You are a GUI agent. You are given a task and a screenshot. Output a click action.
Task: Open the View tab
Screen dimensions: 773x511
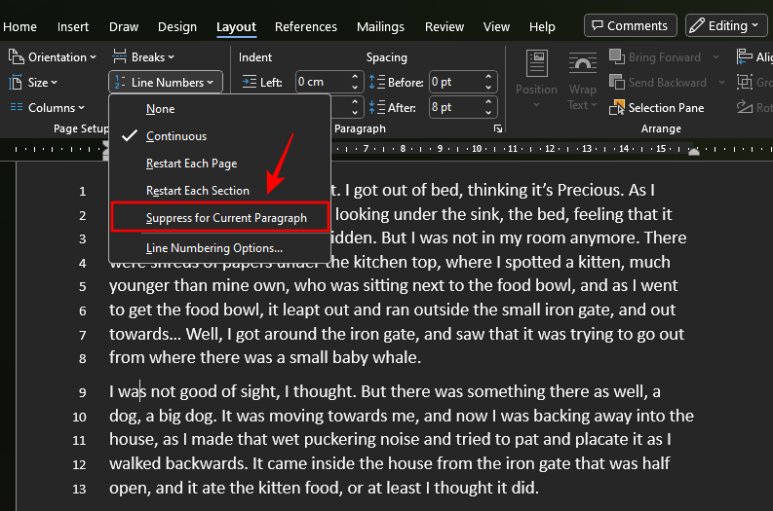tap(496, 26)
